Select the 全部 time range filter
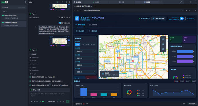This screenshot has width=198, height=106. [77, 44]
